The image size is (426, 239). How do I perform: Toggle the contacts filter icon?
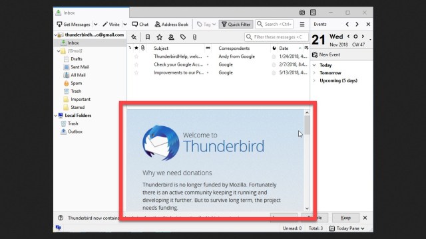pyautogui.click(x=171, y=37)
